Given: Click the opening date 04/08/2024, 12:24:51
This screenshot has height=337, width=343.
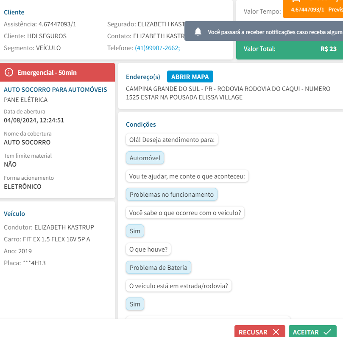Looking at the screenshot, I should (x=34, y=120).
